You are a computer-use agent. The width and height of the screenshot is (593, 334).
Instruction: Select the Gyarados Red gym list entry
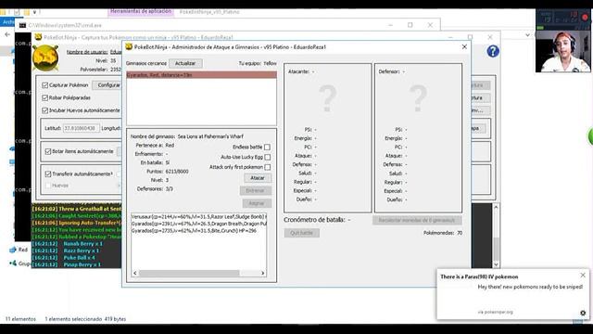202,75
